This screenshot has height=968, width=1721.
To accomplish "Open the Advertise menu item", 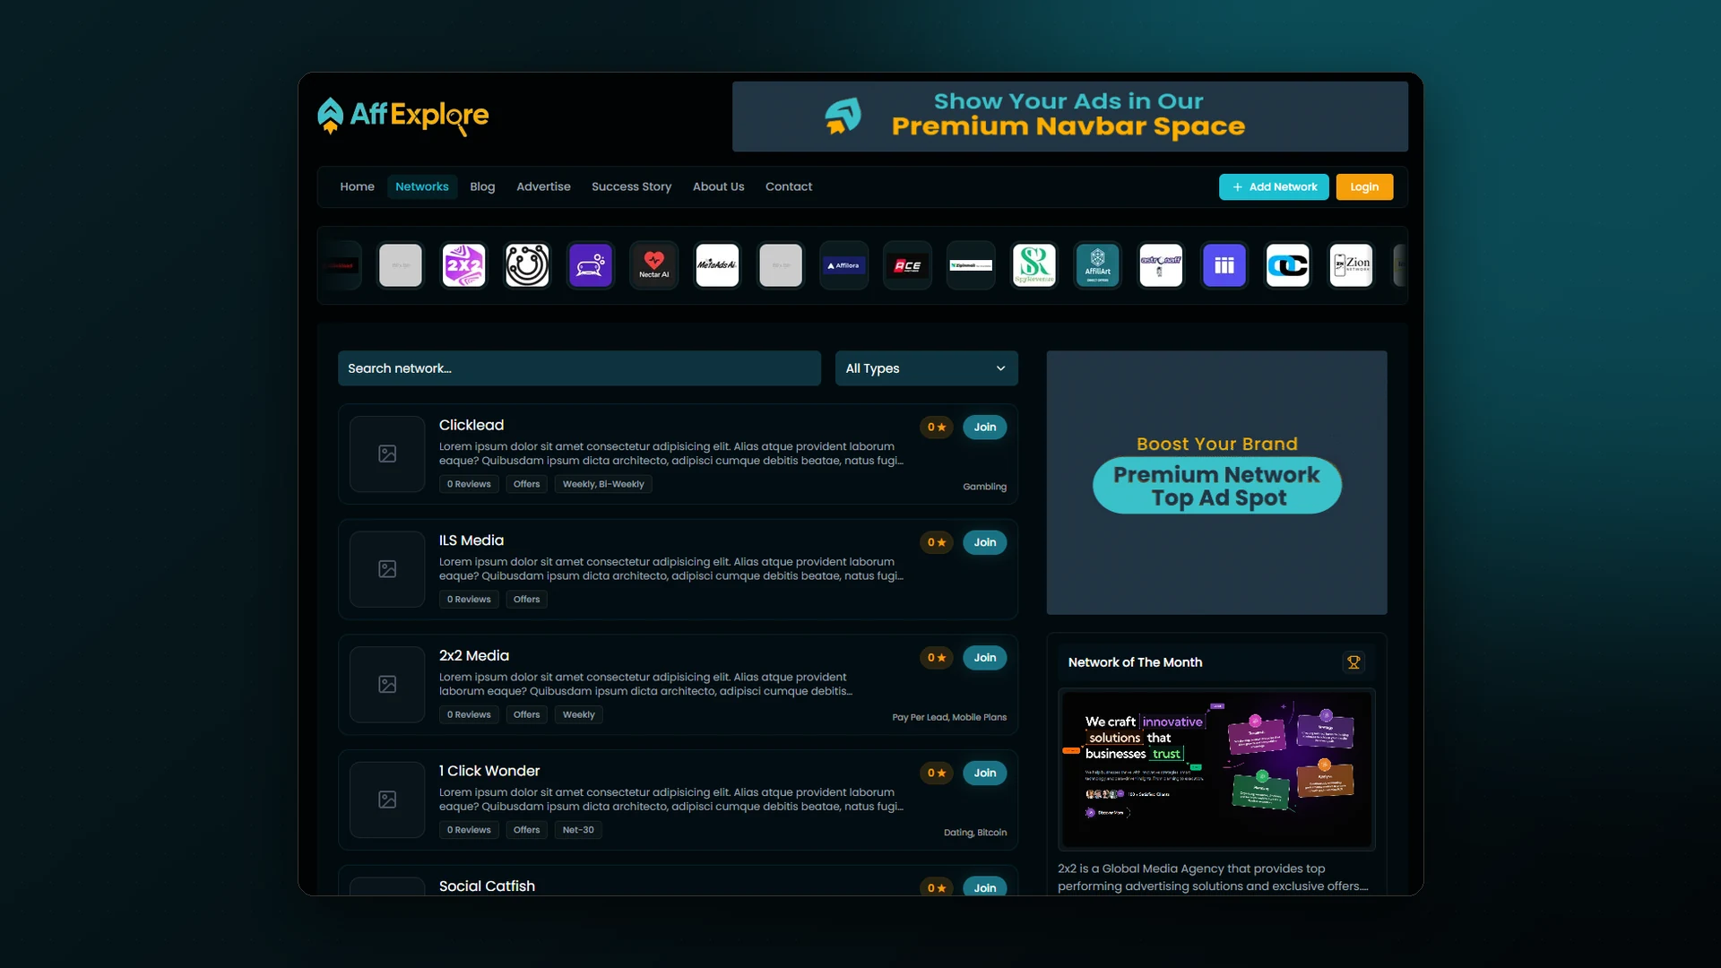I will click(543, 186).
